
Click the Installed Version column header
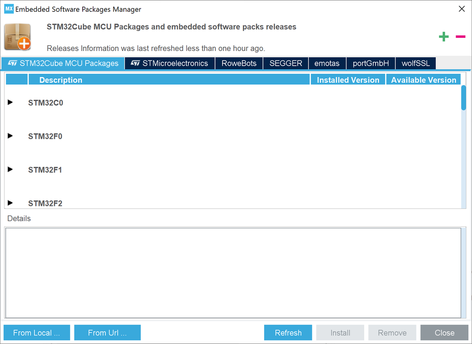point(348,80)
